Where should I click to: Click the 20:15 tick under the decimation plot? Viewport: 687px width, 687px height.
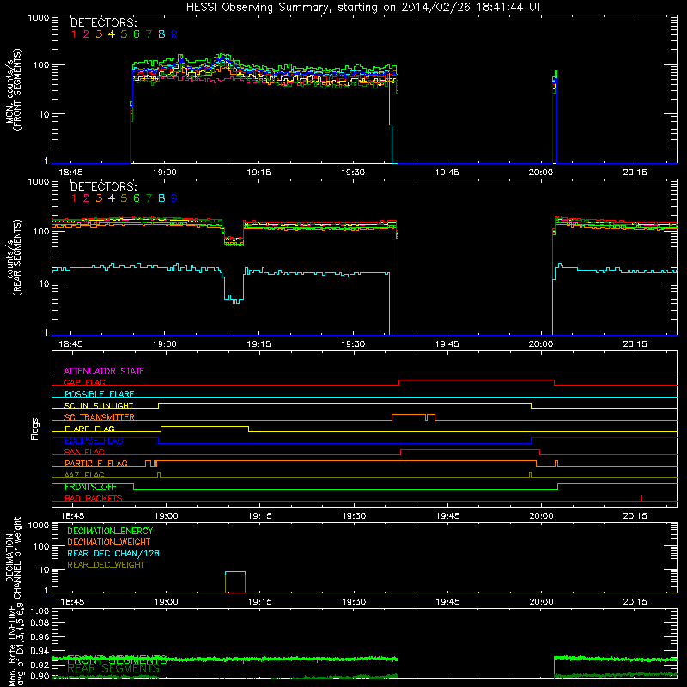[x=635, y=602]
